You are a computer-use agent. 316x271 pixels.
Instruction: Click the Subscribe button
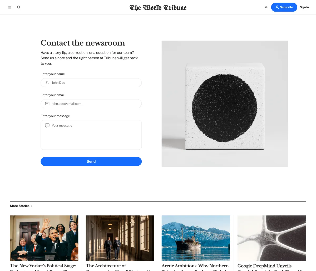pos(284,7)
